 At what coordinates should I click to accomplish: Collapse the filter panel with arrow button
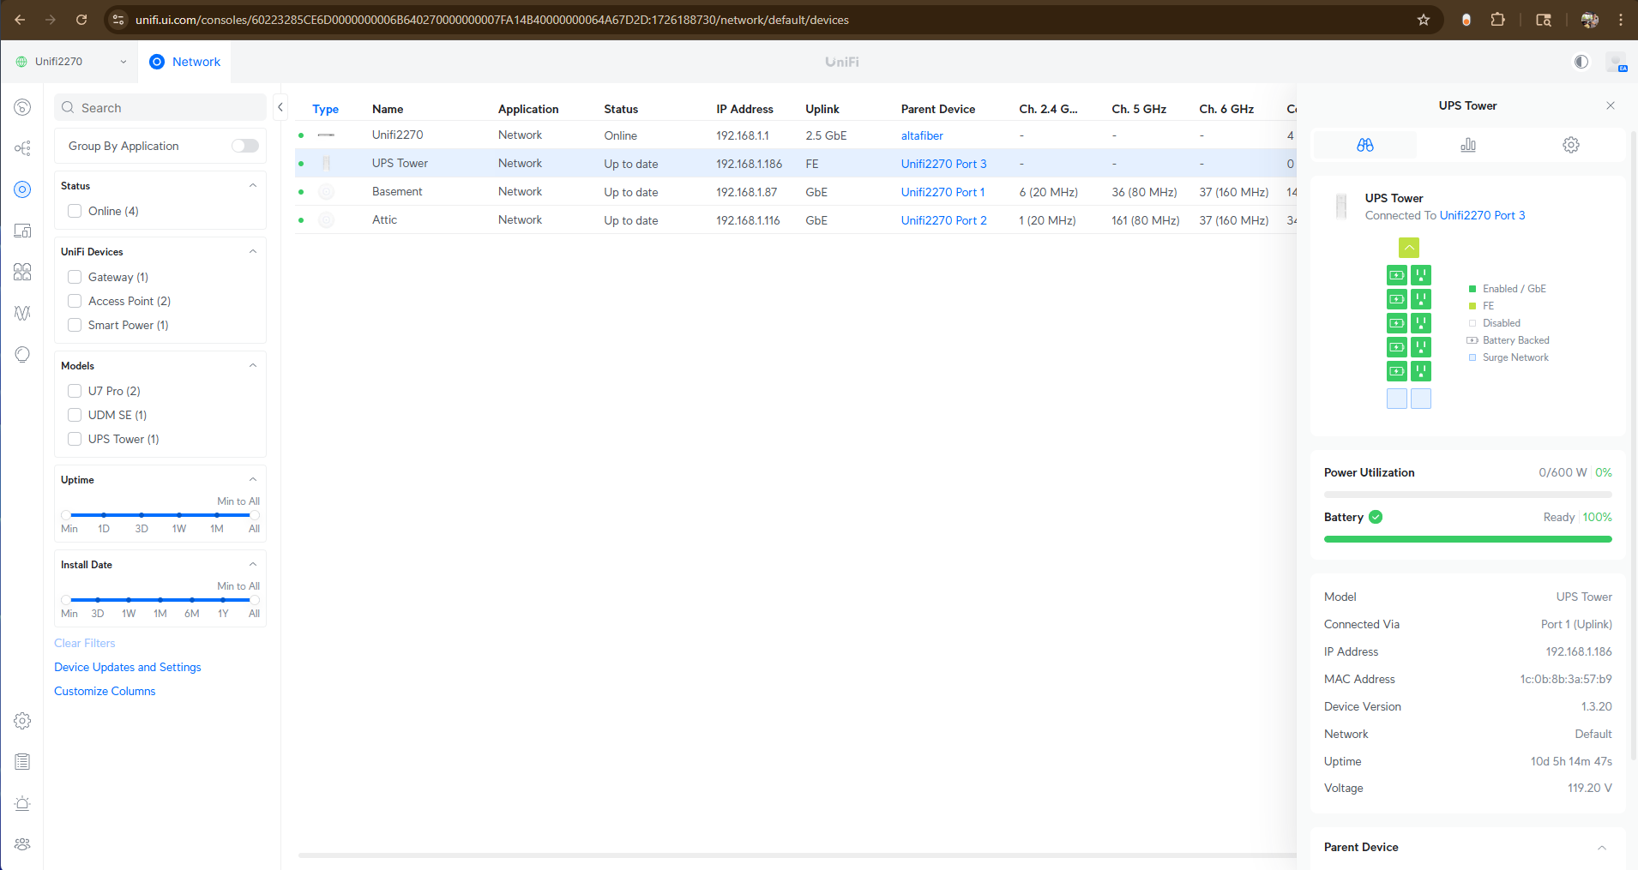pyautogui.click(x=280, y=107)
